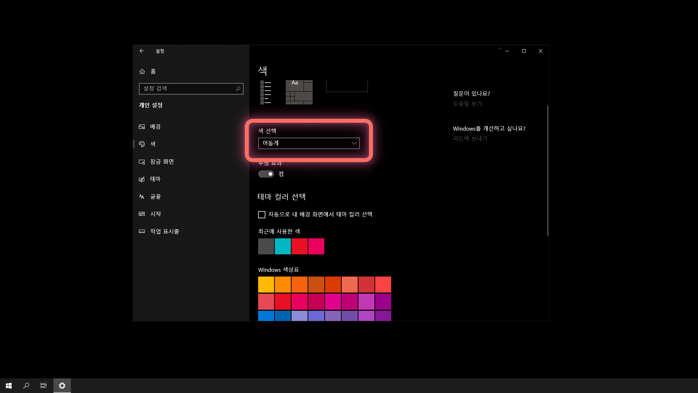Check 자동으로 내 배경 화면에서 테마 컬러 선택
Screen dimensions: 698x393
(x=262, y=215)
